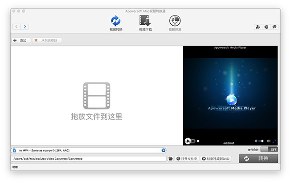This screenshot has height=183, width=291.
Task: Stop playback with the stop button
Action: (x=193, y=141)
